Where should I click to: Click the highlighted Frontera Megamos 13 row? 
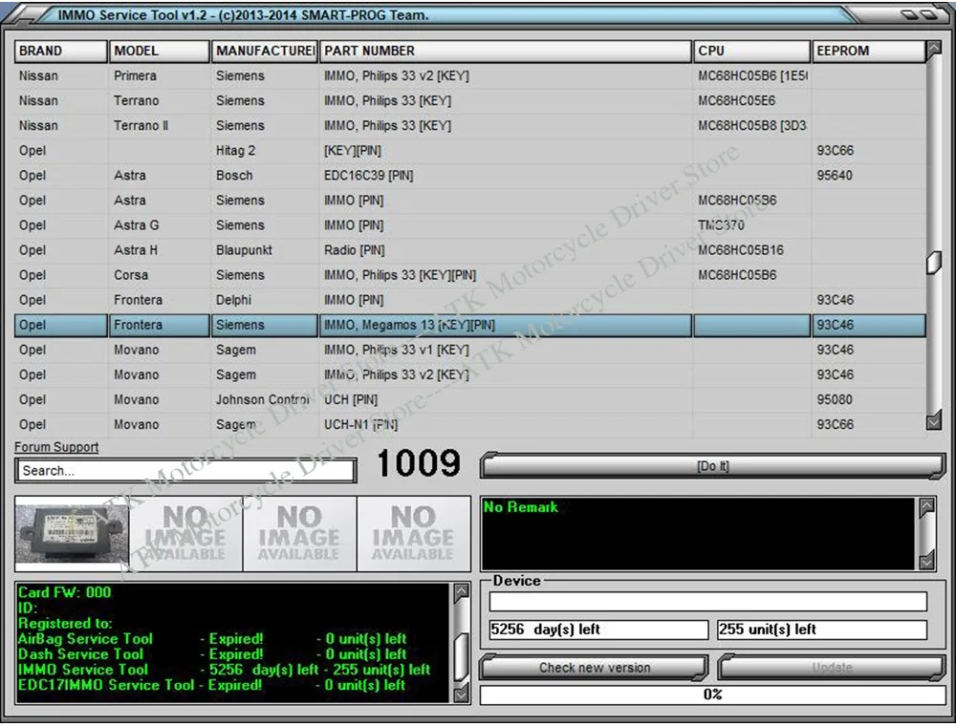point(469,325)
